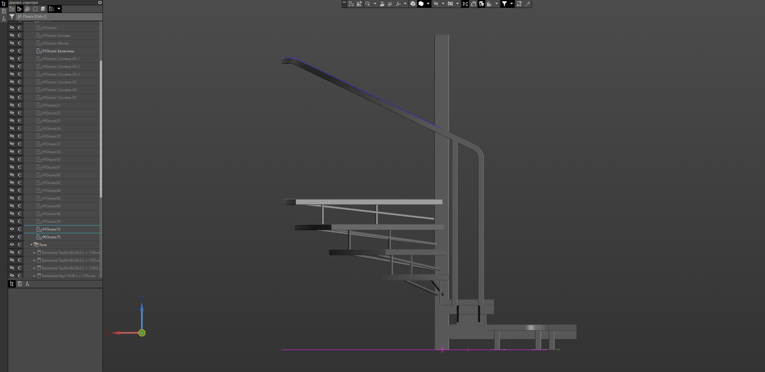This screenshot has width=765, height=372.
Task: Show hidden sketch Эскиз: Ступень-03-1
Action: pos(11,58)
